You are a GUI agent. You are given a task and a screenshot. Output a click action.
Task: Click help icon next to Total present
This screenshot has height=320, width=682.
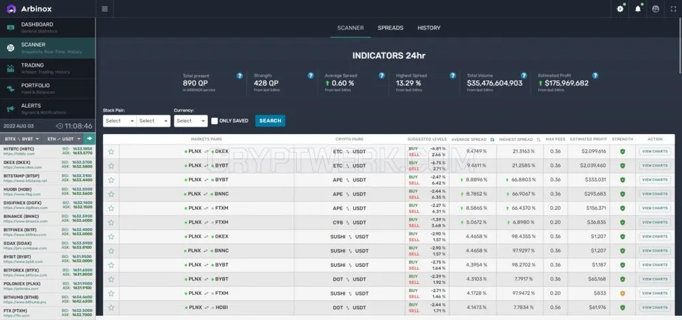pyautogui.click(x=239, y=76)
